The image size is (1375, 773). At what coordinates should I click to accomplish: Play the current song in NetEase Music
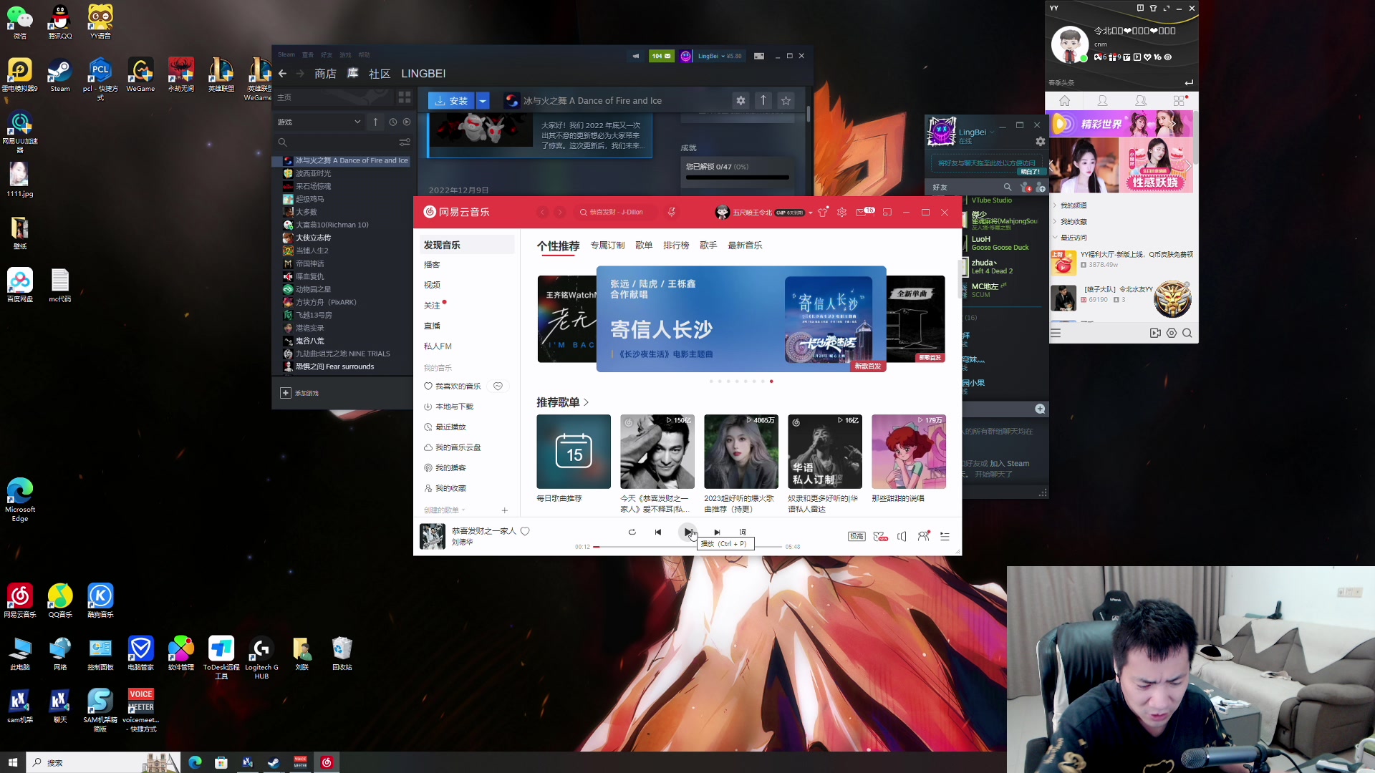687,532
